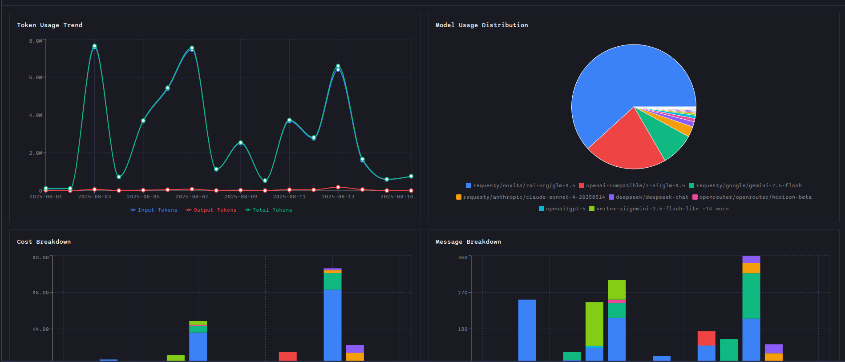Click the '2025-08-05' x-axis date
Viewport: 845px width, 362px height.
point(143,197)
